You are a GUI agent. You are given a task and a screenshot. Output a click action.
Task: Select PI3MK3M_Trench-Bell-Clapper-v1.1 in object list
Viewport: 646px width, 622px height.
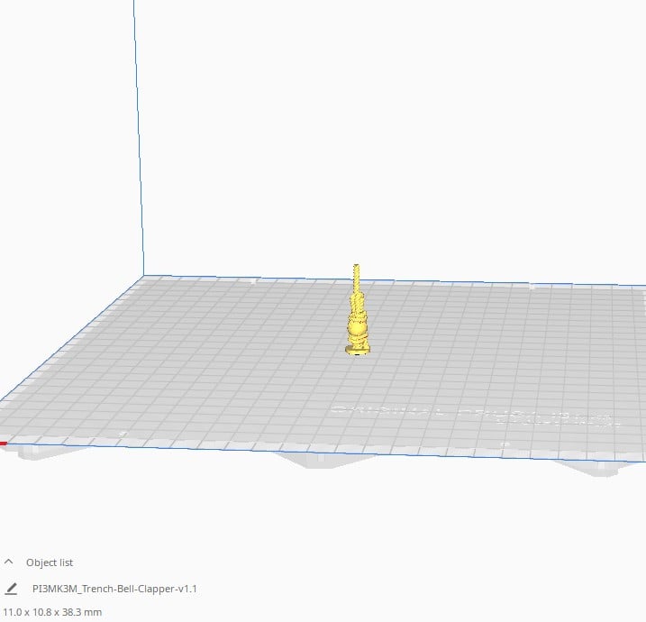(x=114, y=589)
